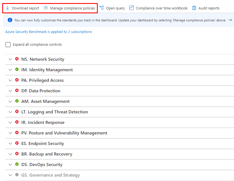Viewport: 234px width, 181px height.
Task: Enable Expand all compliance controls checkbox
Action: point(8,45)
